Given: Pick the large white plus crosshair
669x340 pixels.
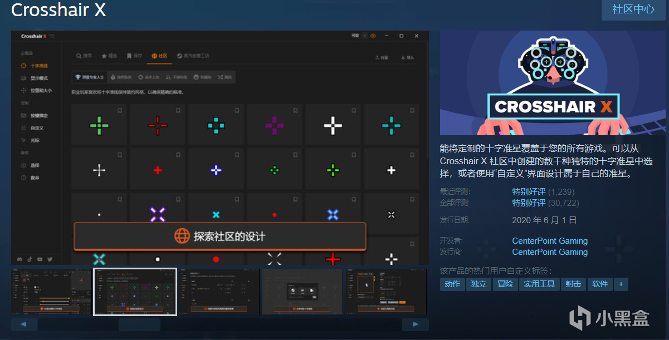Looking at the screenshot, I should pos(333,125).
